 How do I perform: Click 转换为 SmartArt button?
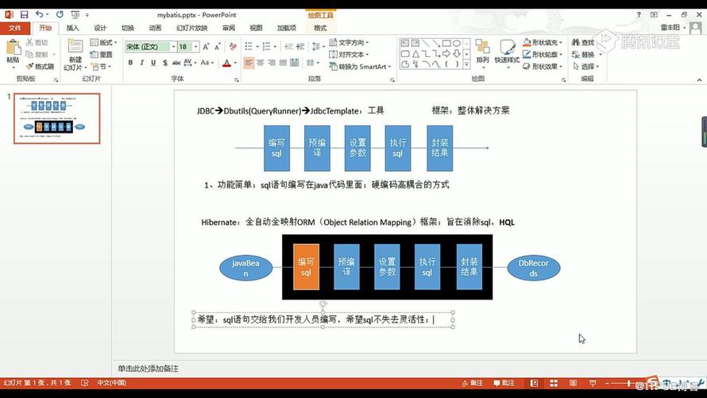click(x=360, y=66)
